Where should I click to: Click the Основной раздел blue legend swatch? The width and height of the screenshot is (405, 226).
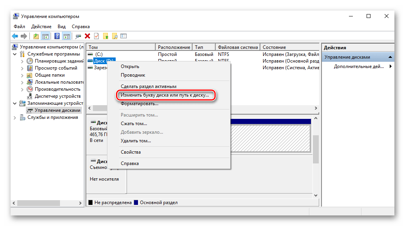click(136, 202)
